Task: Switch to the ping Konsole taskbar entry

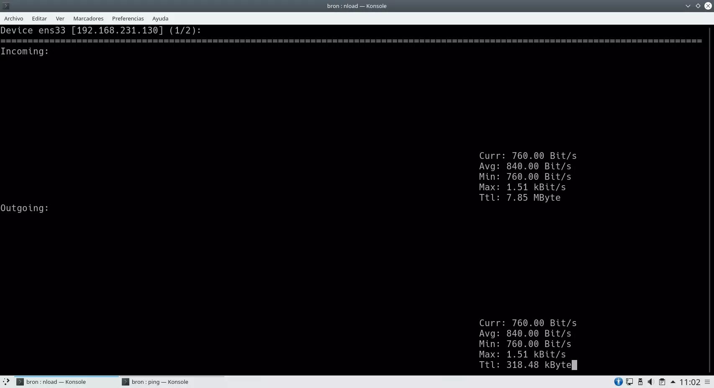Action: (x=159, y=382)
